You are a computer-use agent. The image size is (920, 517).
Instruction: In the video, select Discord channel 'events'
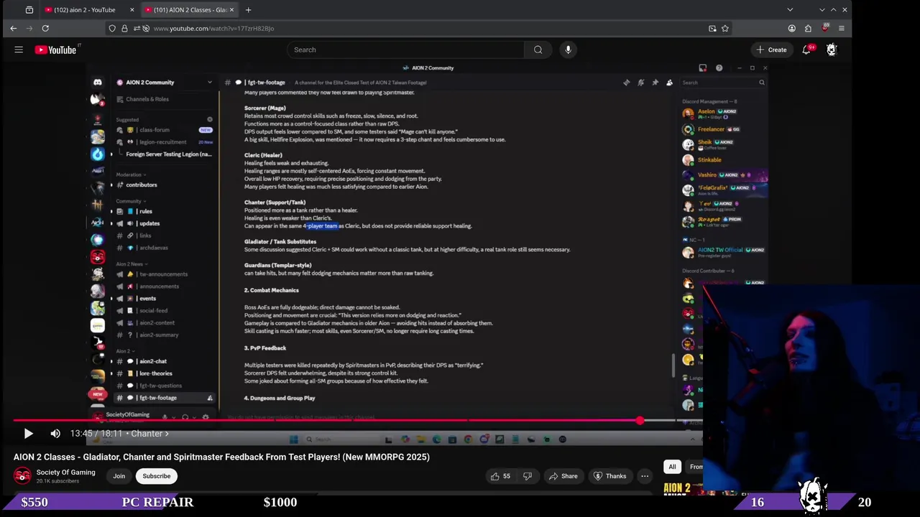click(x=147, y=299)
